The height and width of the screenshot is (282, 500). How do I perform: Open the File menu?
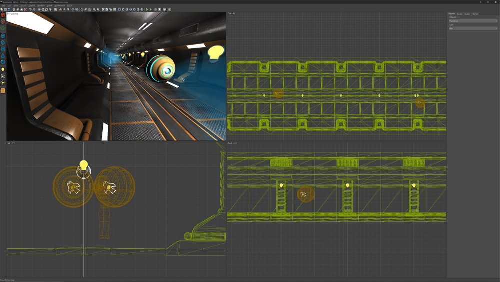click(3, 6)
